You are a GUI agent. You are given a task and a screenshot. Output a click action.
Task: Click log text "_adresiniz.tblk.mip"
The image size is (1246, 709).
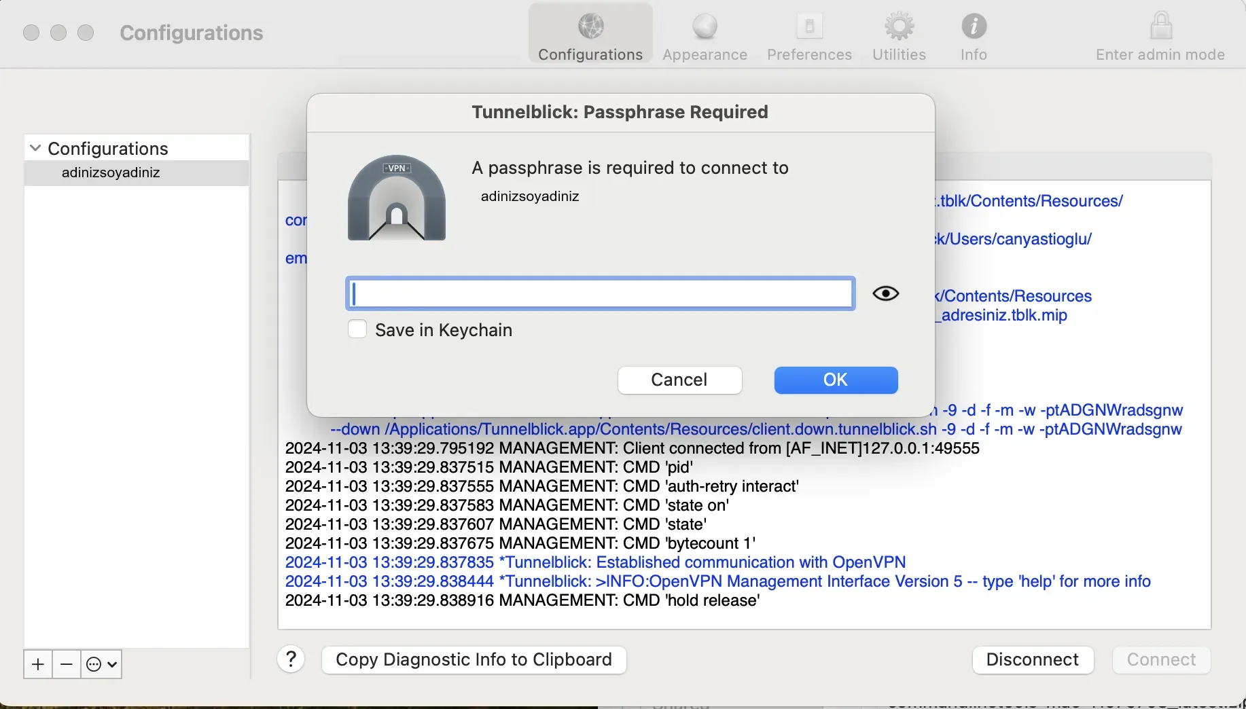tap(1001, 315)
